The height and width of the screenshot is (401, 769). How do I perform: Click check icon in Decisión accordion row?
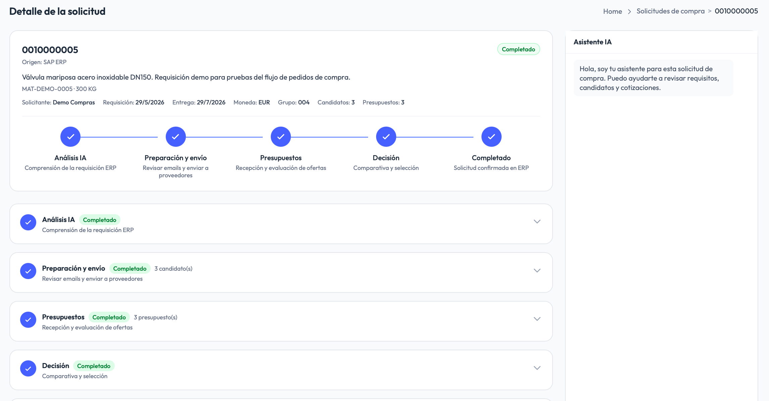pyautogui.click(x=28, y=368)
